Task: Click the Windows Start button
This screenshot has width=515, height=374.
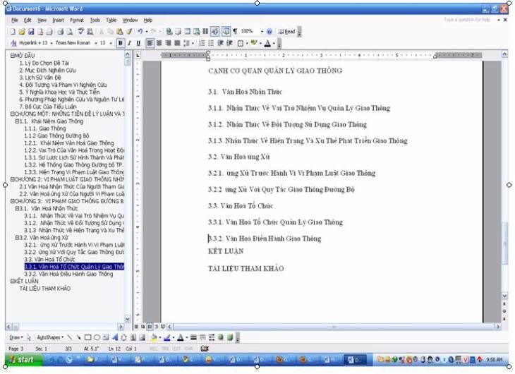Action: (20, 359)
